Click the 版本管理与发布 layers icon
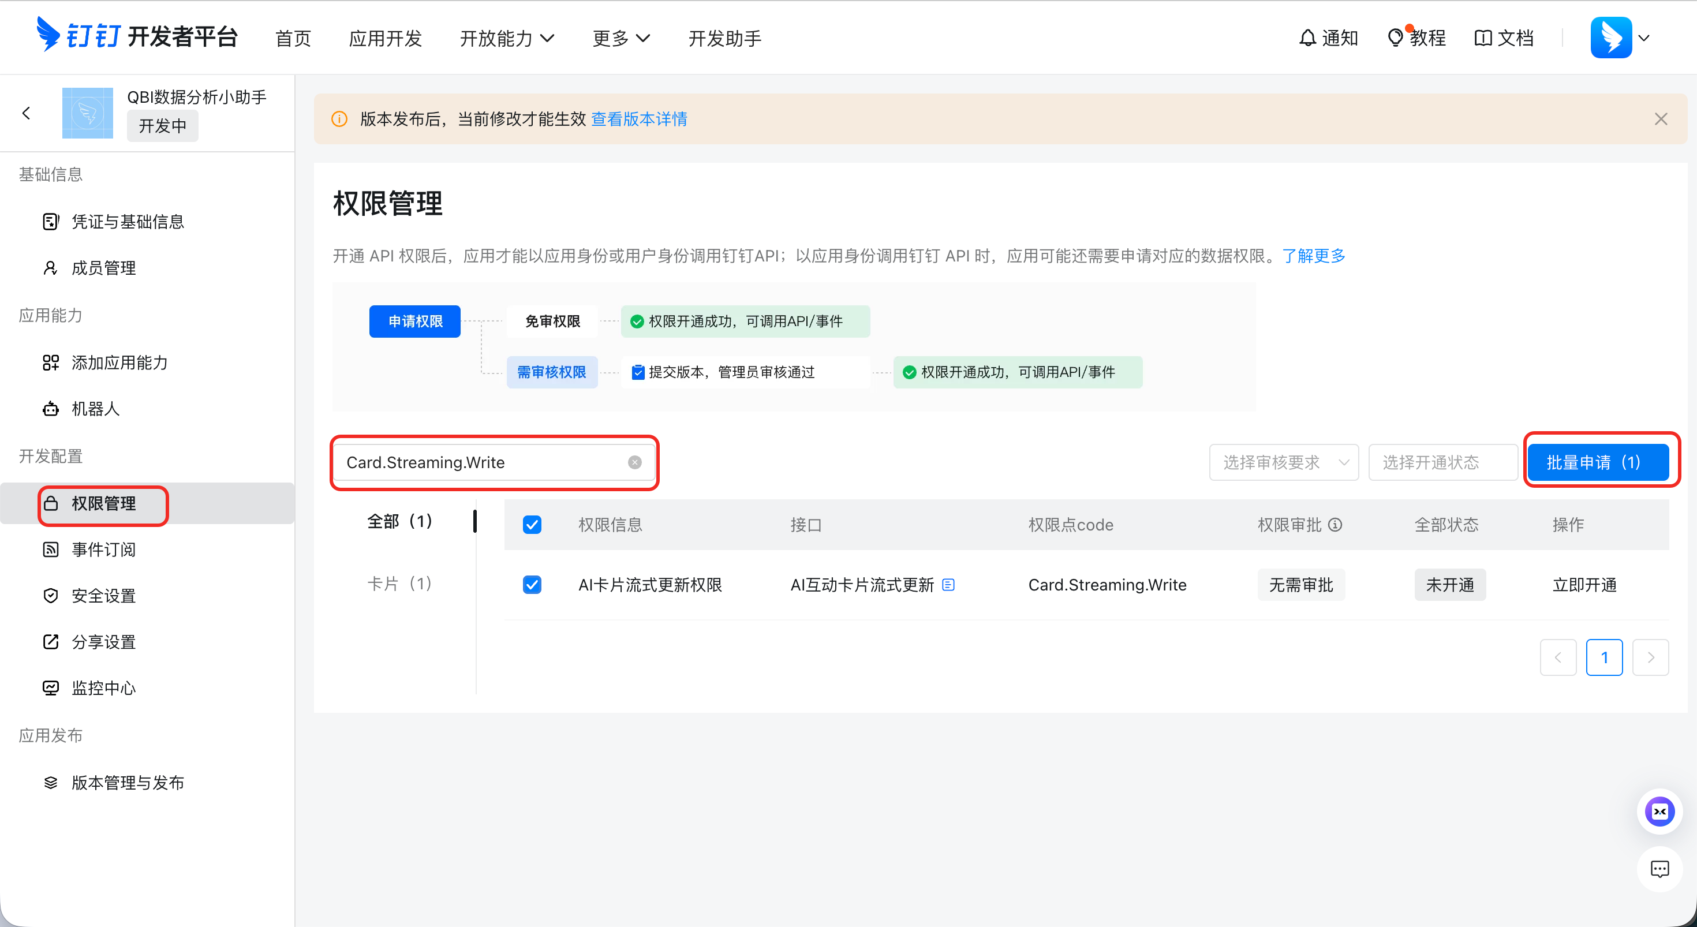 point(51,783)
